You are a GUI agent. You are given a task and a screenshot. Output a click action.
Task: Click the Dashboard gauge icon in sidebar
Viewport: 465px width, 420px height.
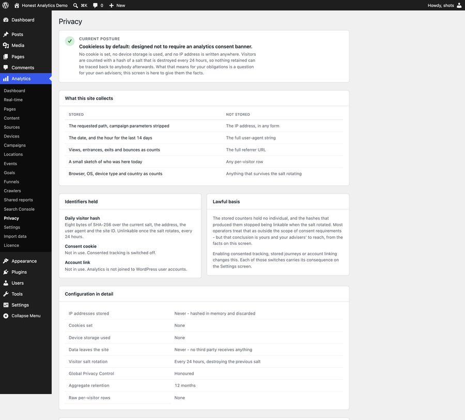pos(6,20)
